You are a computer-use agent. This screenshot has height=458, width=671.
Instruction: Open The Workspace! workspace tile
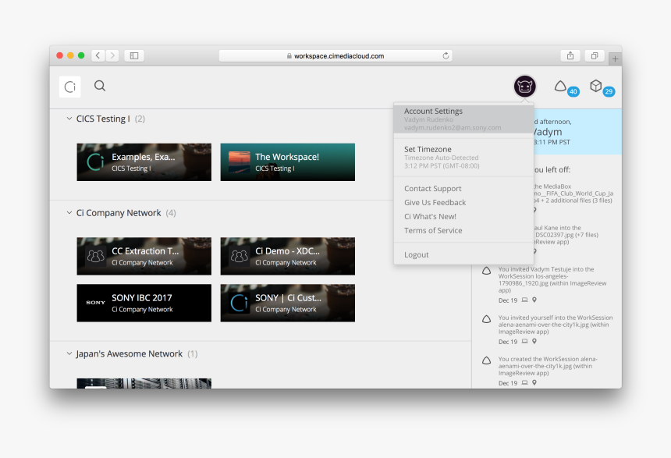(287, 162)
